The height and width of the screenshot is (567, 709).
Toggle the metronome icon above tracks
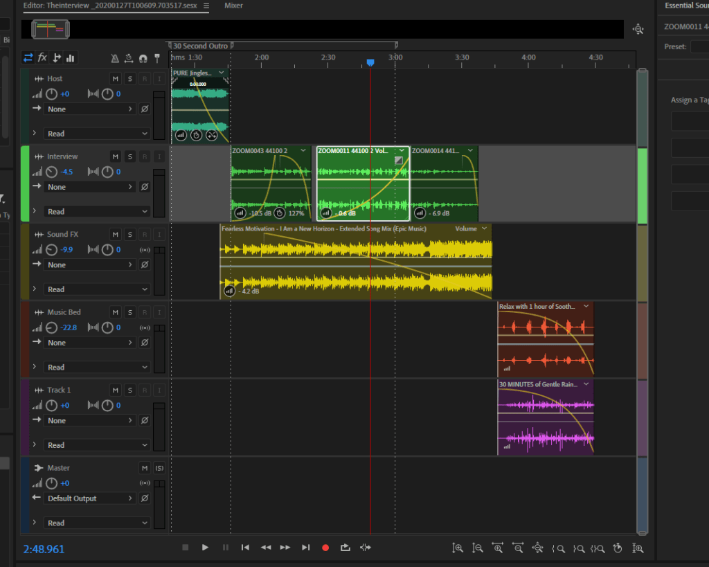115,58
